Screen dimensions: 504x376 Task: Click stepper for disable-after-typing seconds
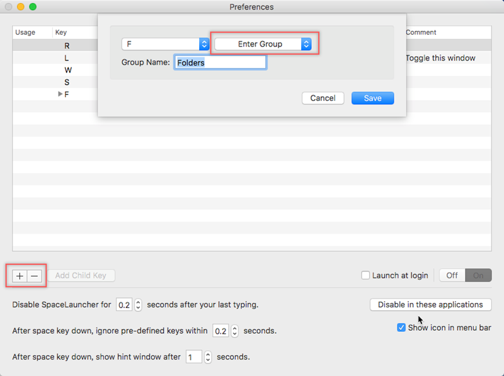click(x=138, y=305)
